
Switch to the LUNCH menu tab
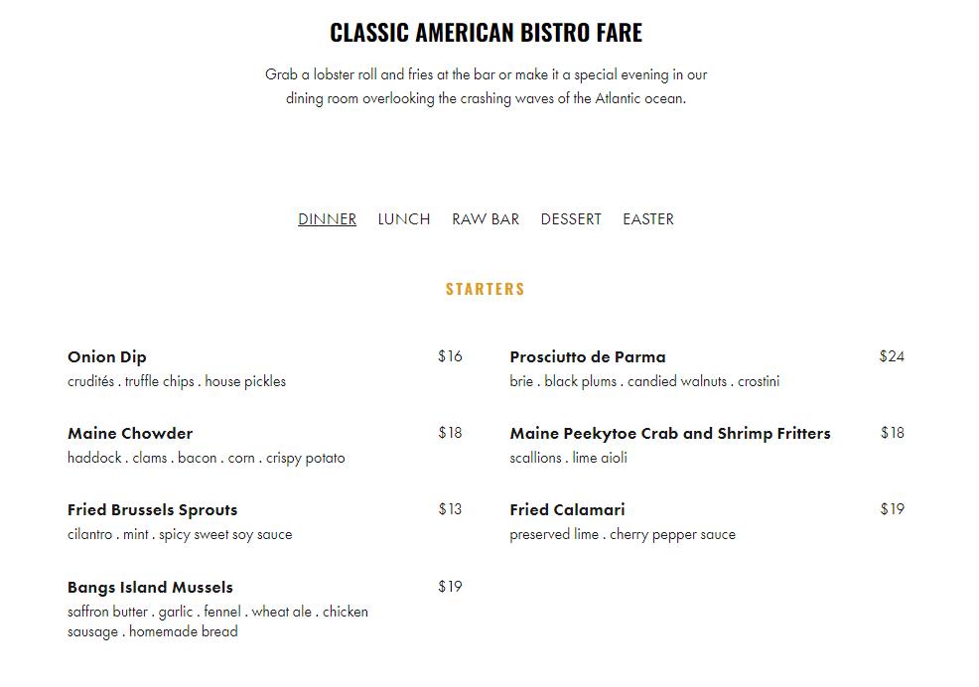click(x=403, y=219)
